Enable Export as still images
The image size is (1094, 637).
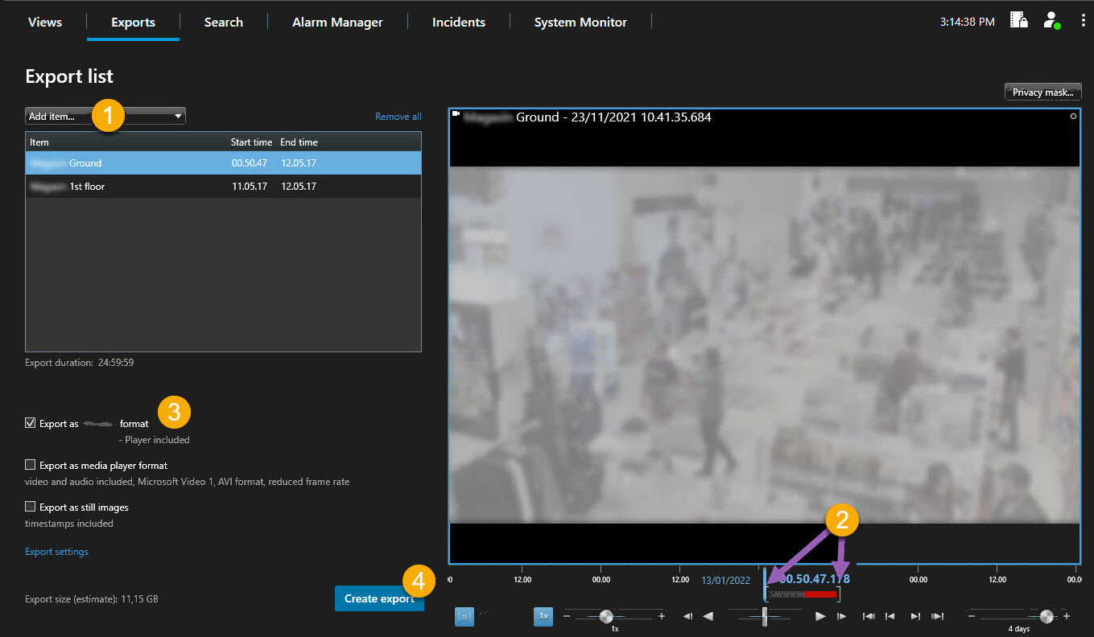coord(31,507)
